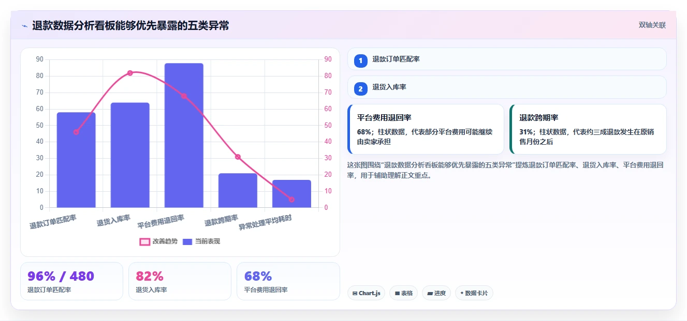Select the 退款跨期率 bar in the chart

[x=238, y=190]
